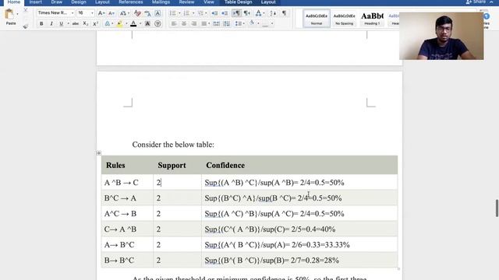The width and height of the screenshot is (499, 280).
Task: Click the enclosed characters icon
Action: tap(157, 23)
